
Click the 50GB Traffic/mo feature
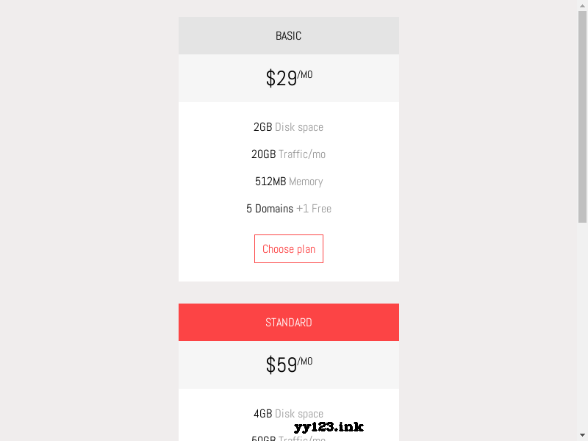(288, 438)
